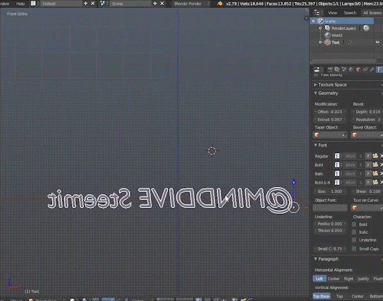Collapse the Scene tree node
383x301 pixels.
(313, 21)
